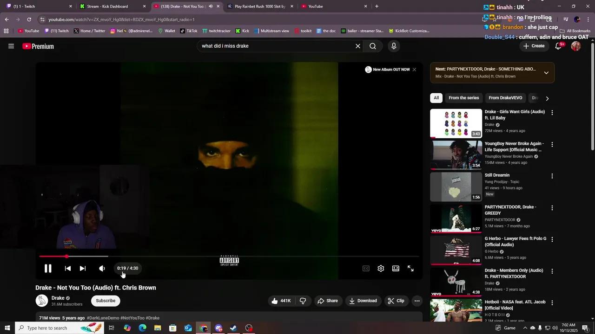This screenshot has width=595, height=334.
Task: Dislike the Not You Too video
Action: point(303,301)
